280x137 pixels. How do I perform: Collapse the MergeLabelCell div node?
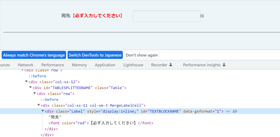[39, 105]
